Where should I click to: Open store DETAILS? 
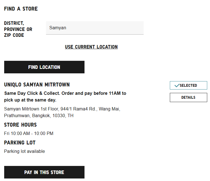189,97
